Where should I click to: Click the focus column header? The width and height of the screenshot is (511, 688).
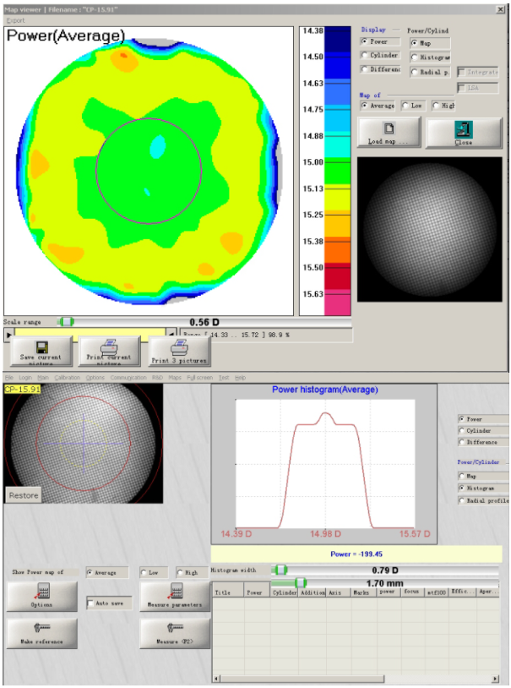coord(411,592)
